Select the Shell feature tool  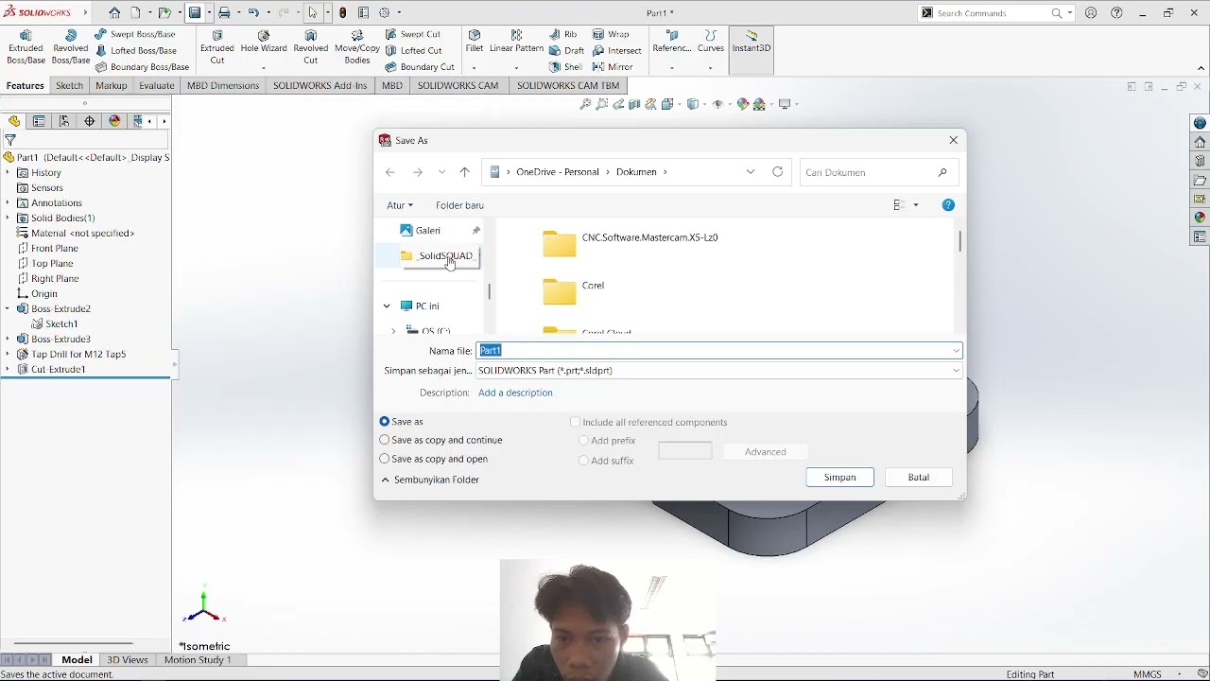click(565, 67)
